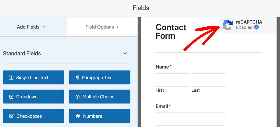Screen dimensions: 280x127
Task: Select the Contact Form title
Action: (171, 31)
